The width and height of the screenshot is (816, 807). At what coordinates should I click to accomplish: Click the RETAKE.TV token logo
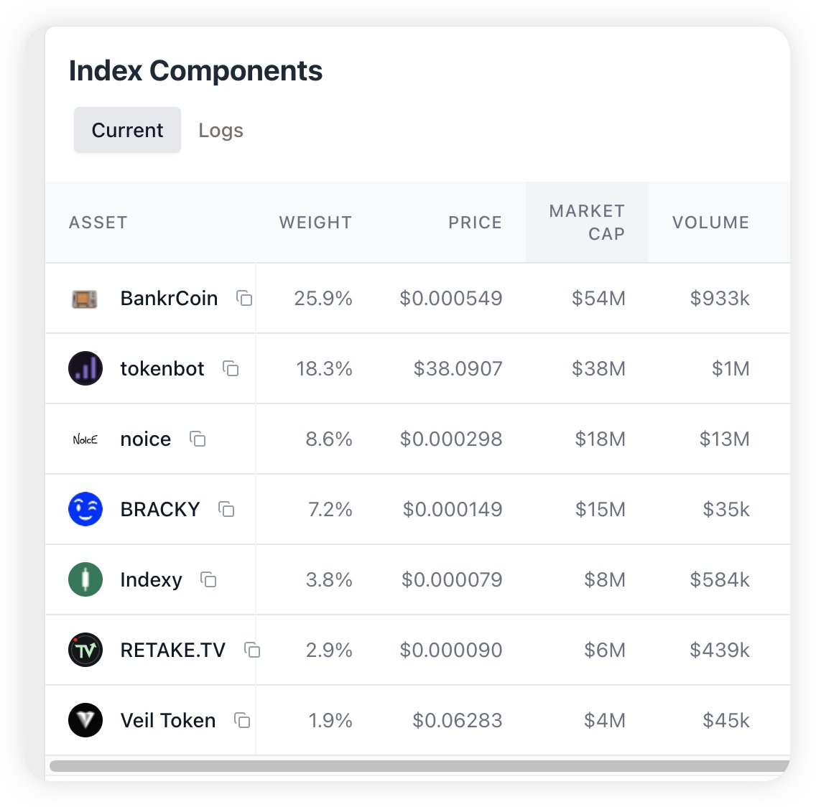85,650
